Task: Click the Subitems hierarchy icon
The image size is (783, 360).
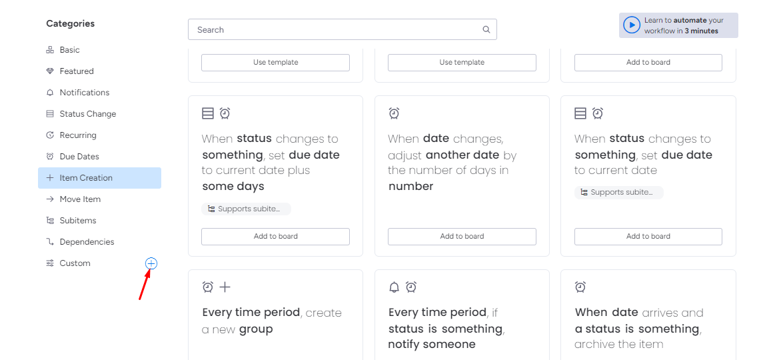Action: tap(50, 221)
